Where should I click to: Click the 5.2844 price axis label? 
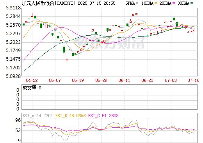(13, 16)
